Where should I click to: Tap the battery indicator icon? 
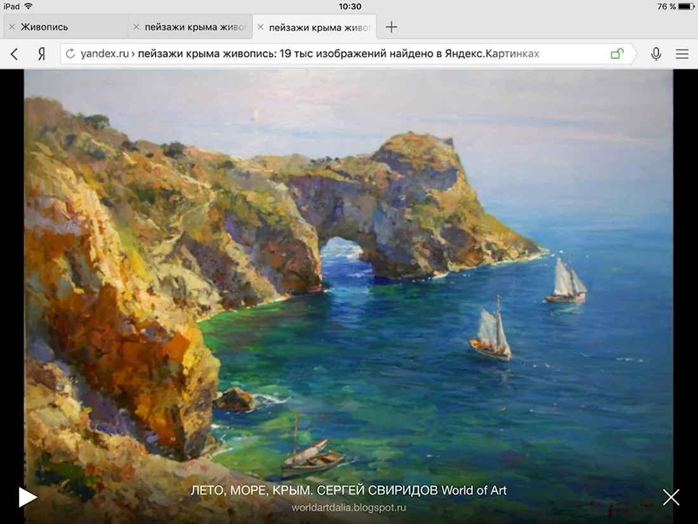pyautogui.click(x=687, y=6)
